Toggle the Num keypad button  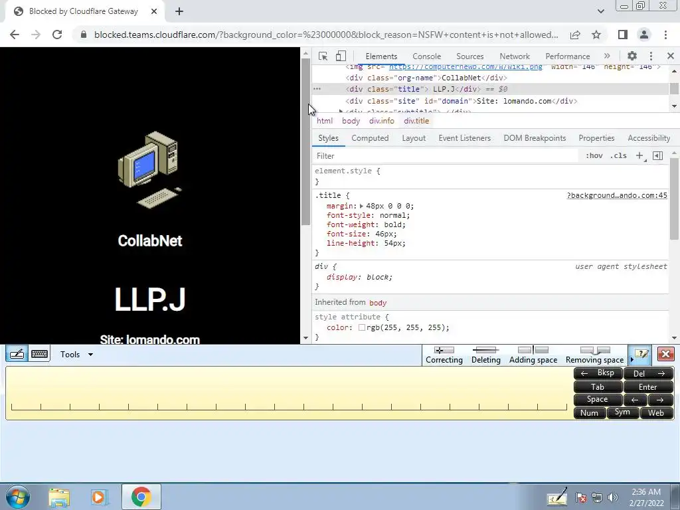pyautogui.click(x=589, y=413)
